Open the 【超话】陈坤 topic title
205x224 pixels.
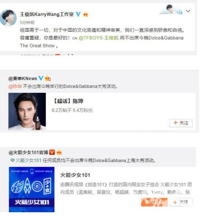[68, 101]
